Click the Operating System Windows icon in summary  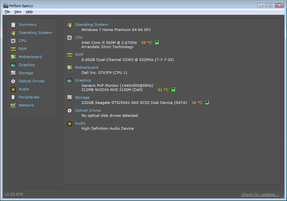pyautogui.click(x=70, y=25)
